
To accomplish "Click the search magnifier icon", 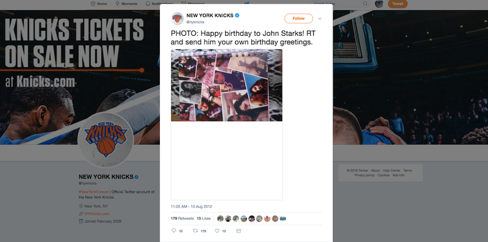I will coord(365,4).
